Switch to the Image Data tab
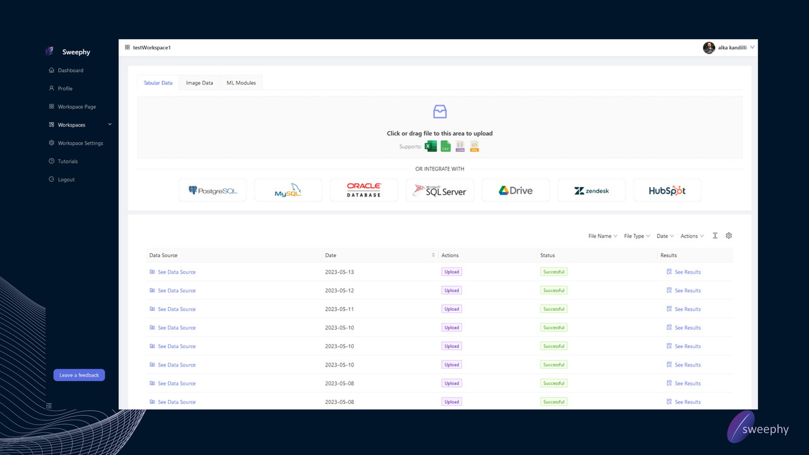 pos(199,83)
